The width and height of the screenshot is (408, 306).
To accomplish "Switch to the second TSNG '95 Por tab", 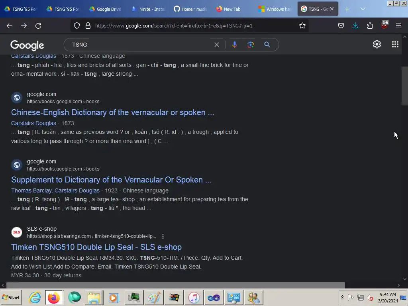I will point(63,9).
